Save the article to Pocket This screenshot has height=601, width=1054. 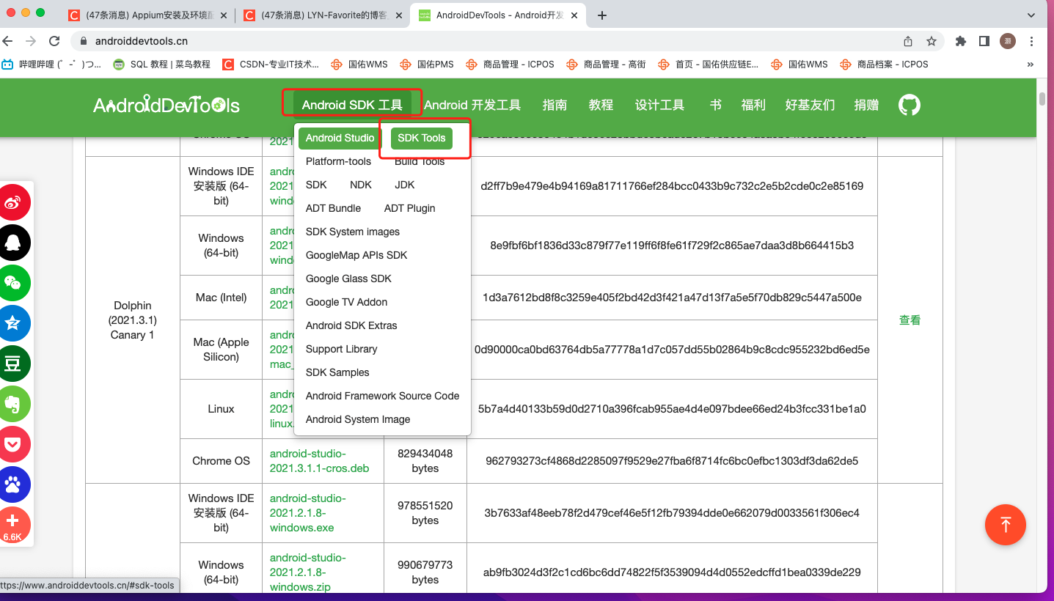pyautogui.click(x=15, y=444)
